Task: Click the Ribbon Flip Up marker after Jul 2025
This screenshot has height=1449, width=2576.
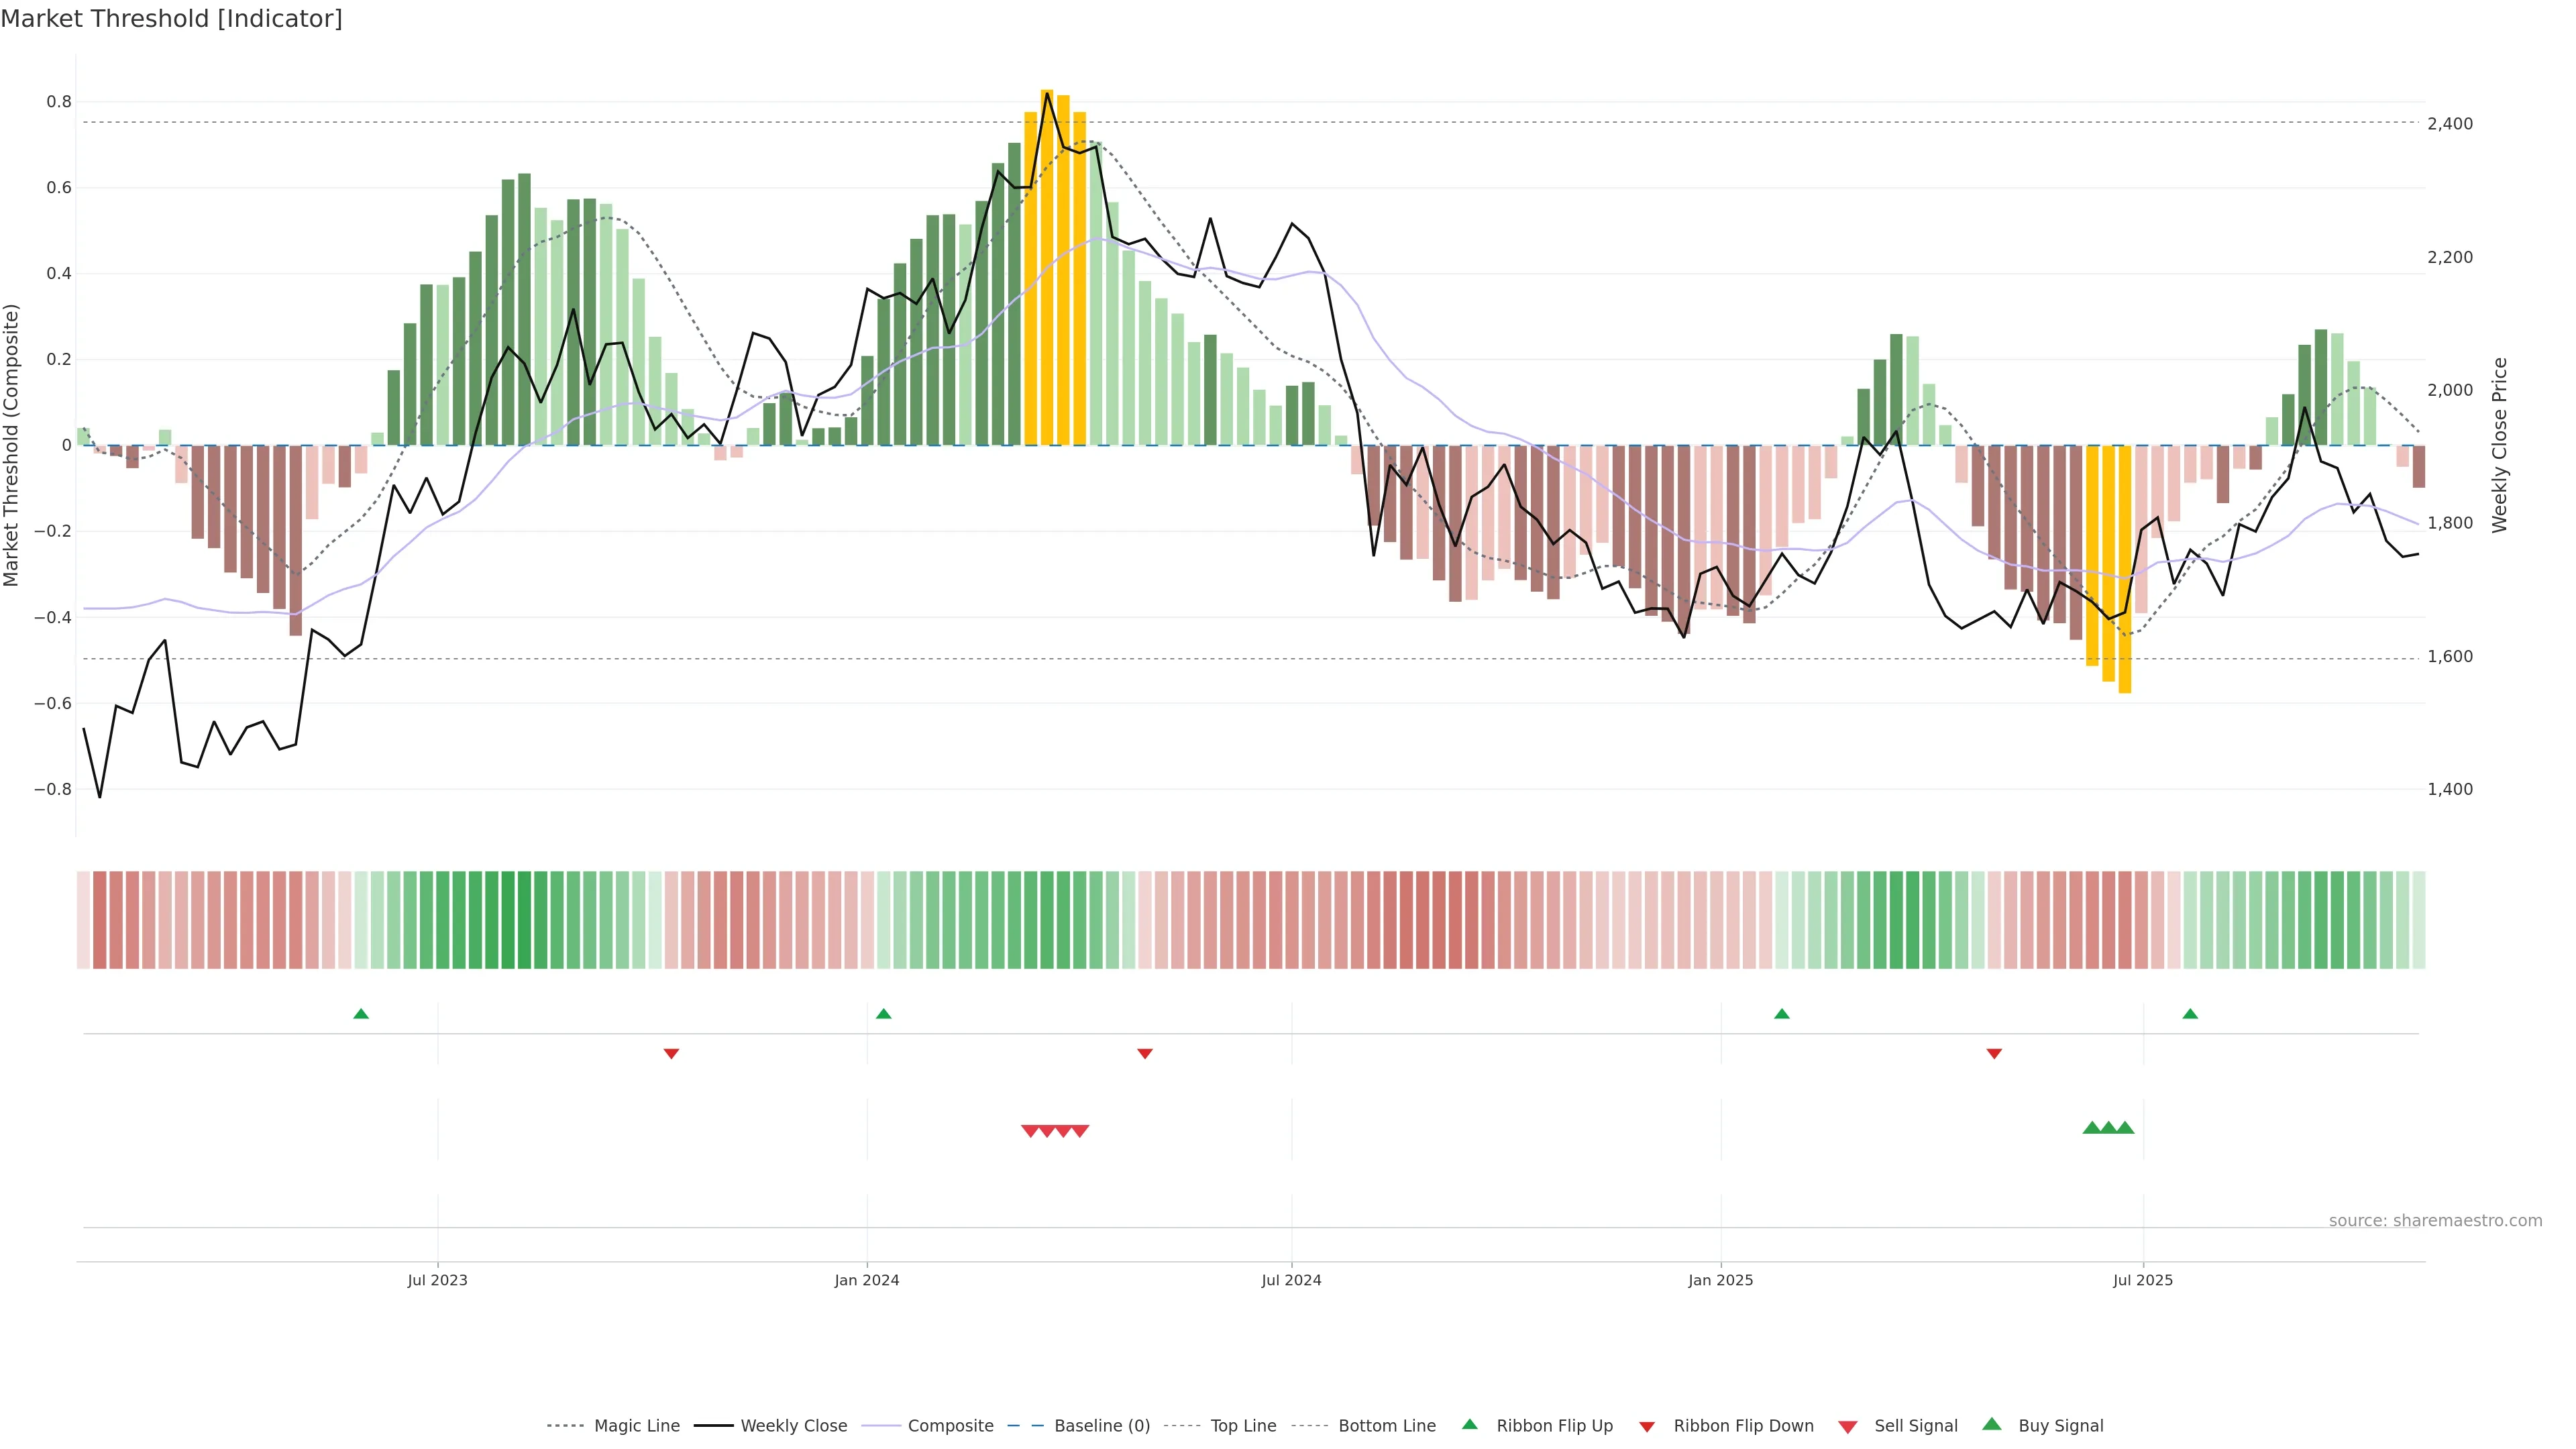Action: (2190, 1014)
